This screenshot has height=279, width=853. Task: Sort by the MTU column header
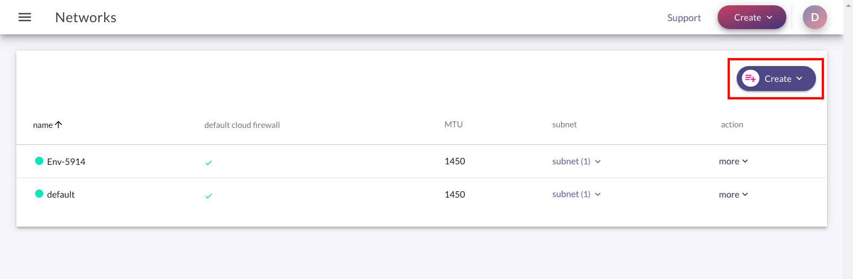pos(453,125)
